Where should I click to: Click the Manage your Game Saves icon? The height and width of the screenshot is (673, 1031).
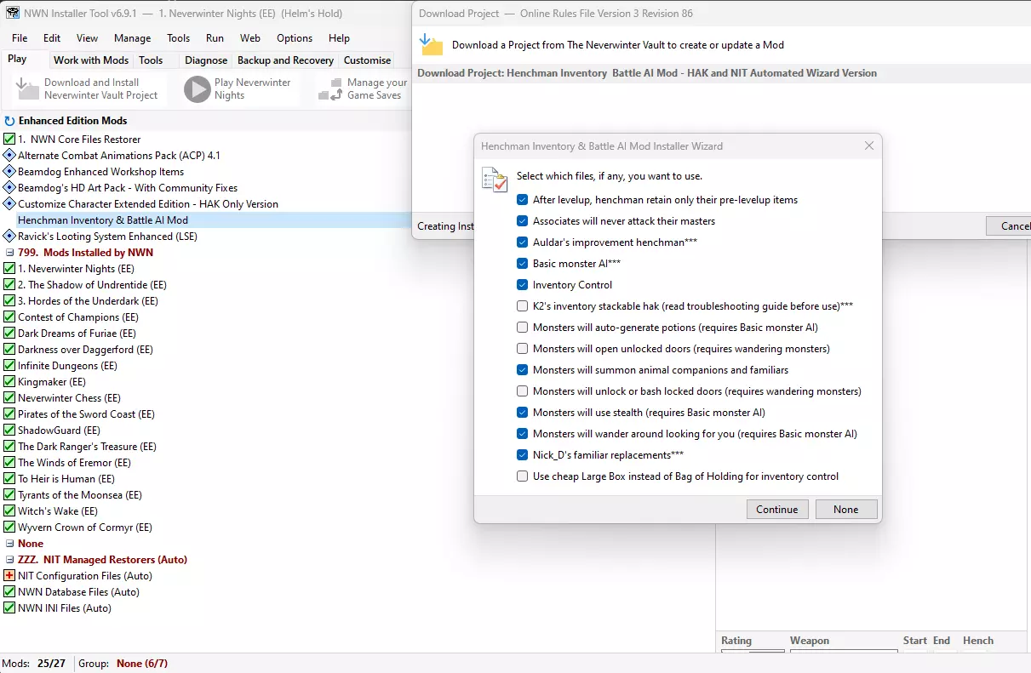tap(330, 88)
